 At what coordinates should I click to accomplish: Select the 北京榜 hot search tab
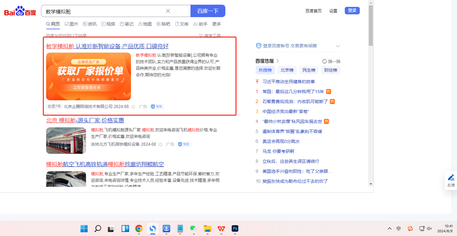[x=287, y=70]
